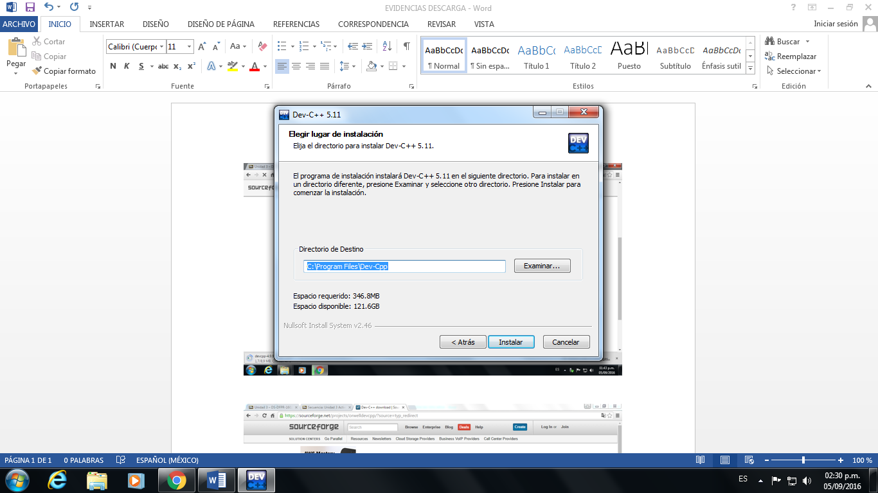
Task: Toggle superscript formatting
Action: pos(192,66)
